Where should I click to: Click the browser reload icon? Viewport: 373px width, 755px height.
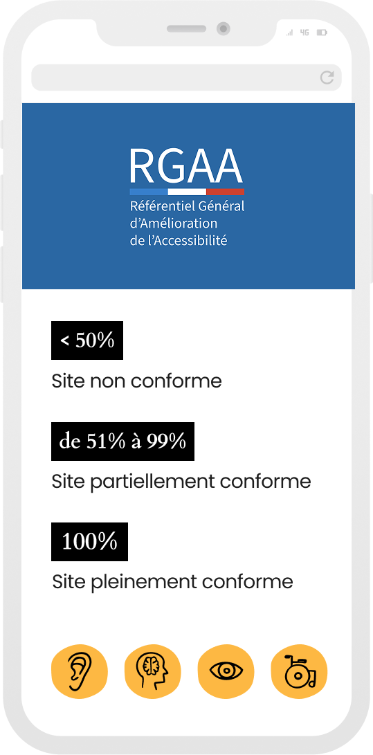[327, 78]
